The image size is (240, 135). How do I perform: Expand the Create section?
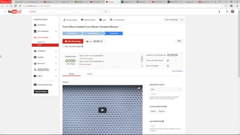pyautogui.click(x=56, y=76)
